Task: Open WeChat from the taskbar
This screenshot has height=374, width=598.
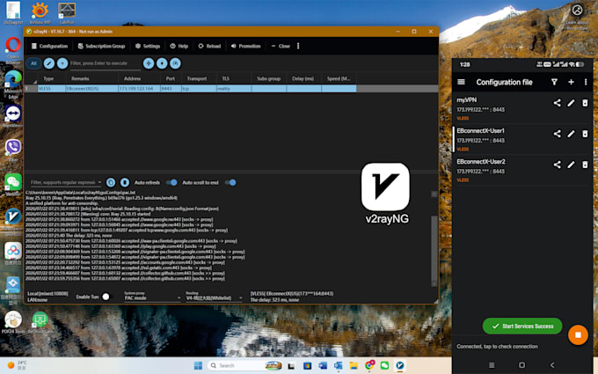Action: tap(384, 365)
